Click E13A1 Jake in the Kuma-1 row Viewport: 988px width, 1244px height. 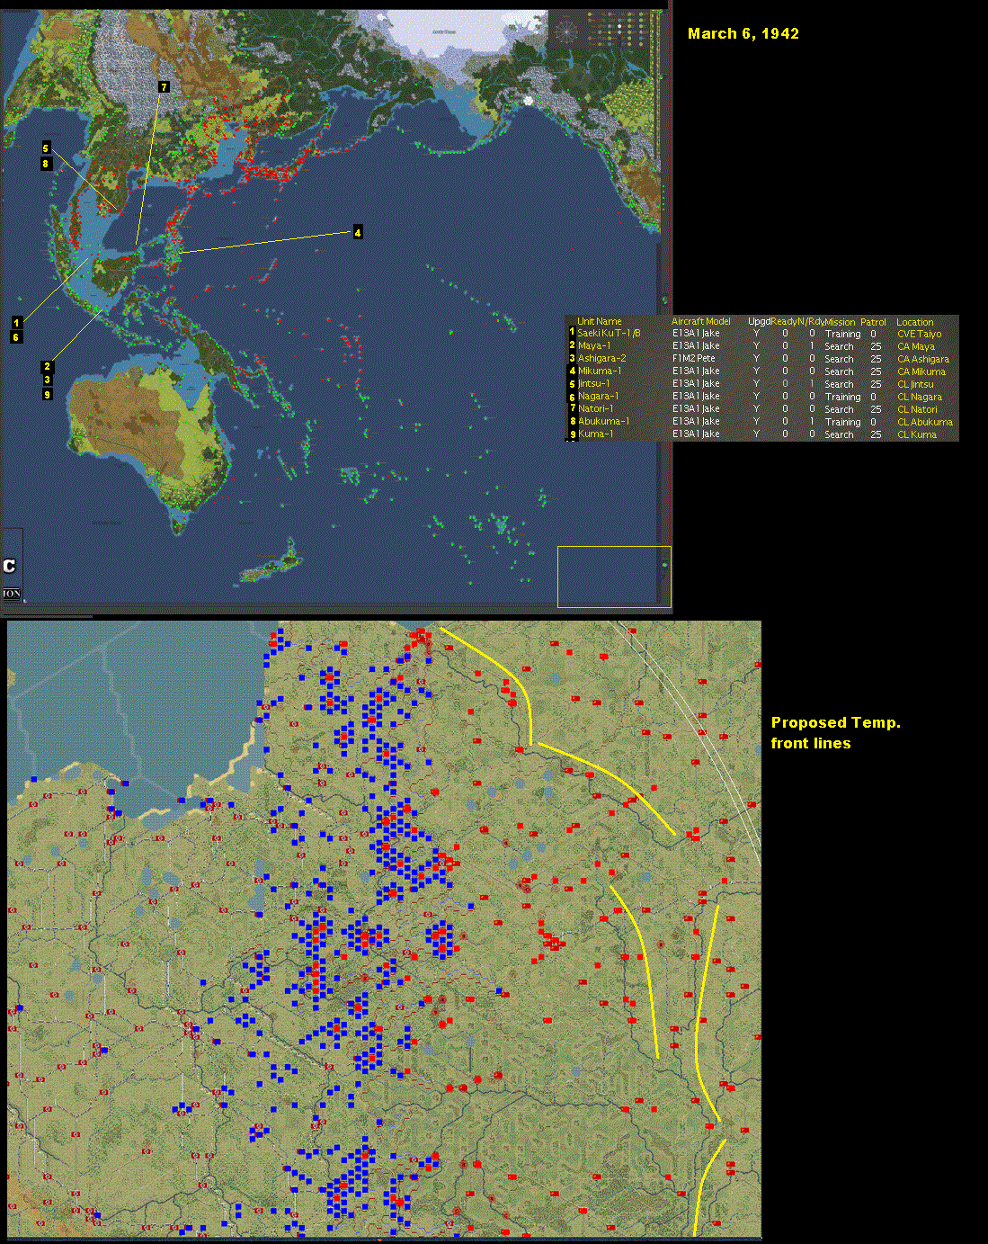click(x=696, y=434)
